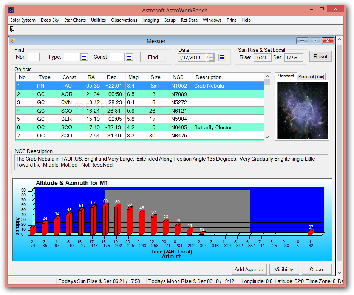Click the exit door icon in the toolbar

click(12, 29)
